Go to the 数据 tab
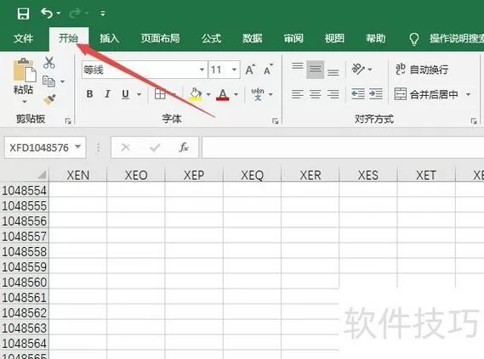Viewport: 484px width, 359px height. click(252, 38)
